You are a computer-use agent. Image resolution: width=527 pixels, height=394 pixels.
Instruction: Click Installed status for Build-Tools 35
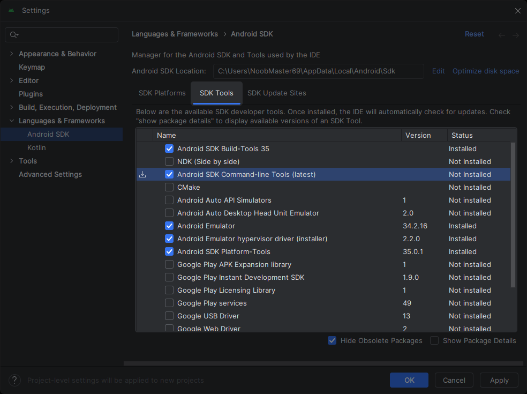click(463, 148)
